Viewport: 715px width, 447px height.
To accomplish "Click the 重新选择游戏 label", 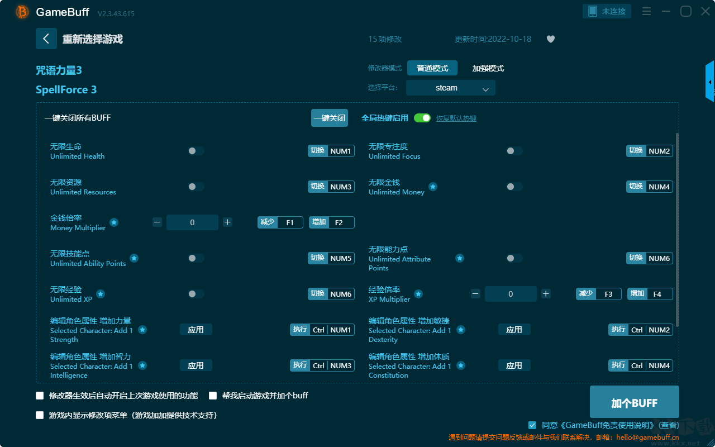I will coord(92,39).
